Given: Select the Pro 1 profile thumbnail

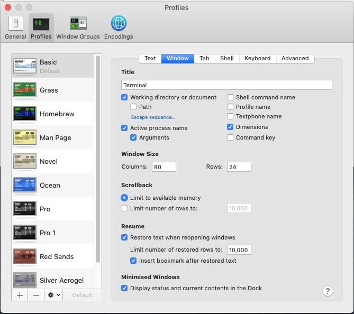Looking at the screenshot, I should pyautogui.click(x=25, y=233).
